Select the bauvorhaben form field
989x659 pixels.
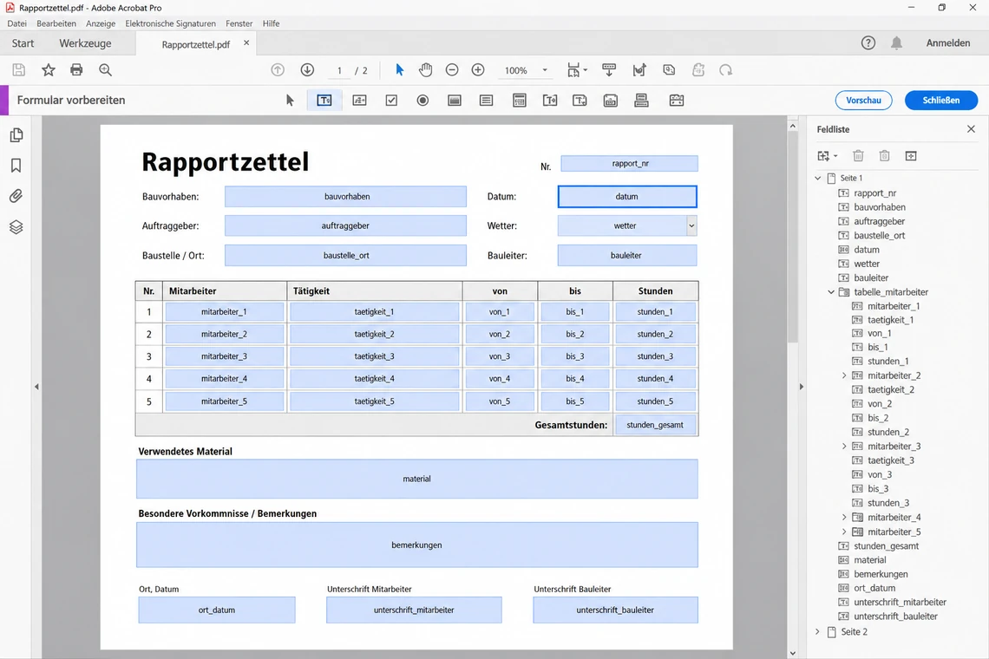coord(345,196)
